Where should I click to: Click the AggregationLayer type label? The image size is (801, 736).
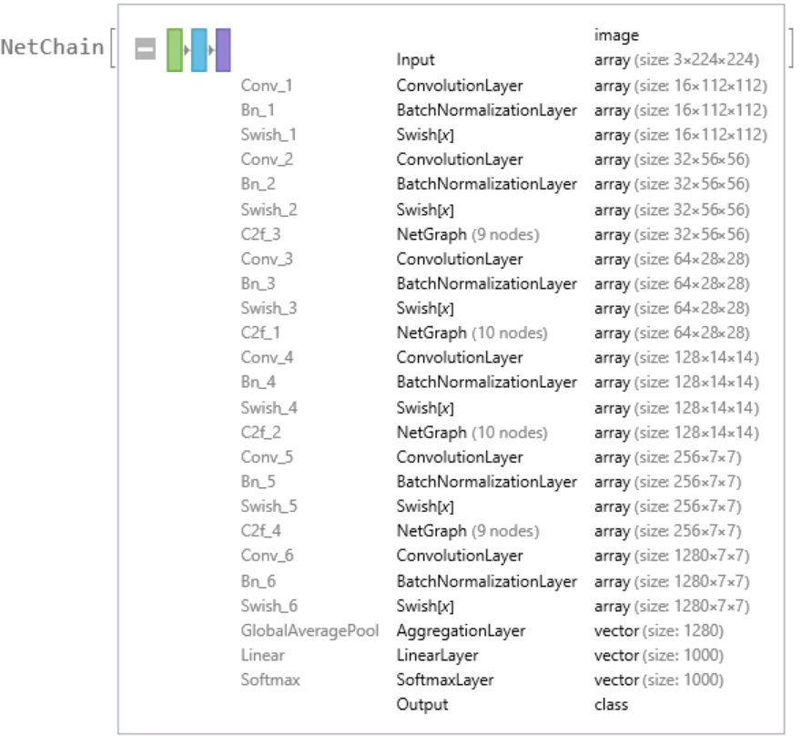(x=461, y=630)
